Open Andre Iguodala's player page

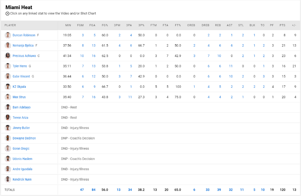pyautogui.click(x=22, y=169)
